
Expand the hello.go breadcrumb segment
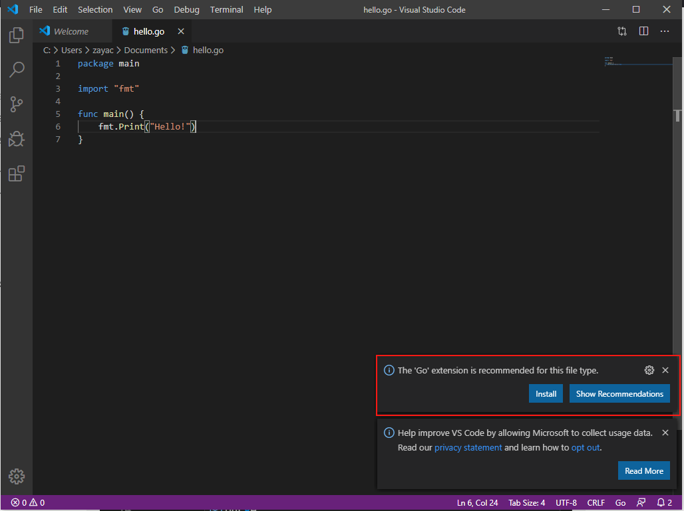(208, 50)
